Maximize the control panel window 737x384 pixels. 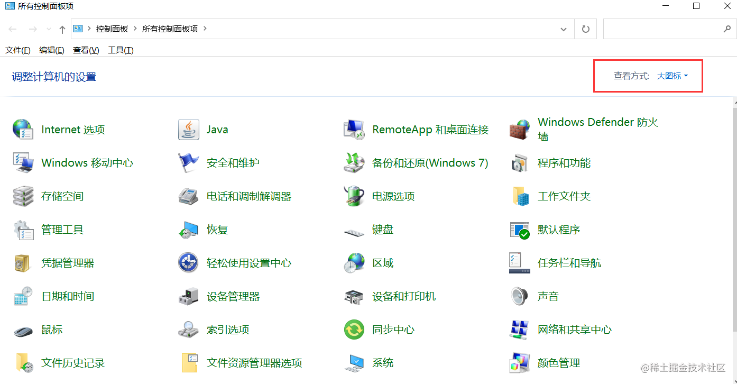[x=696, y=6]
